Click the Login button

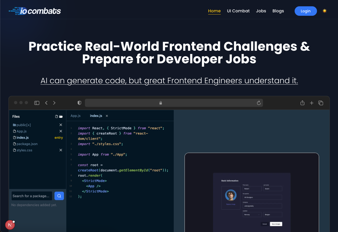tap(306, 11)
